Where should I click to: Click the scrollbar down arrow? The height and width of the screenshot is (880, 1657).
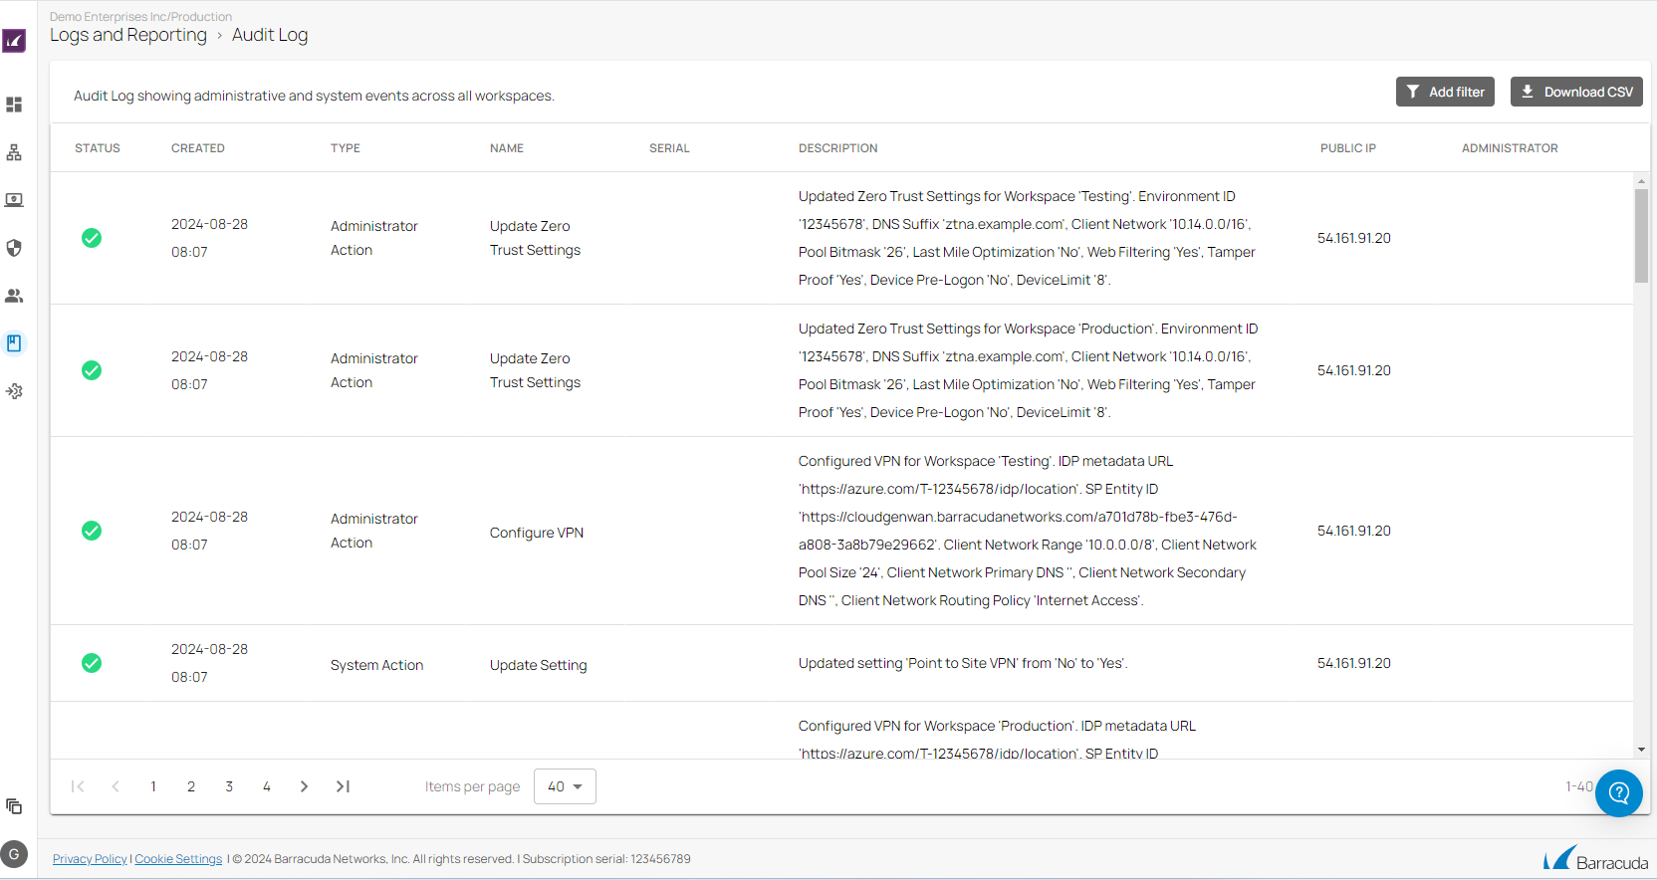[1641, 750]
